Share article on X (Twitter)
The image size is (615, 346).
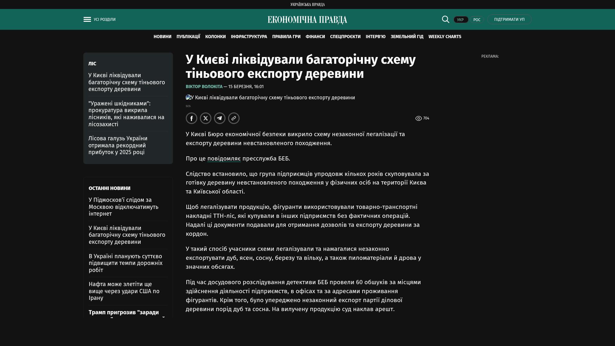point(206,118)
